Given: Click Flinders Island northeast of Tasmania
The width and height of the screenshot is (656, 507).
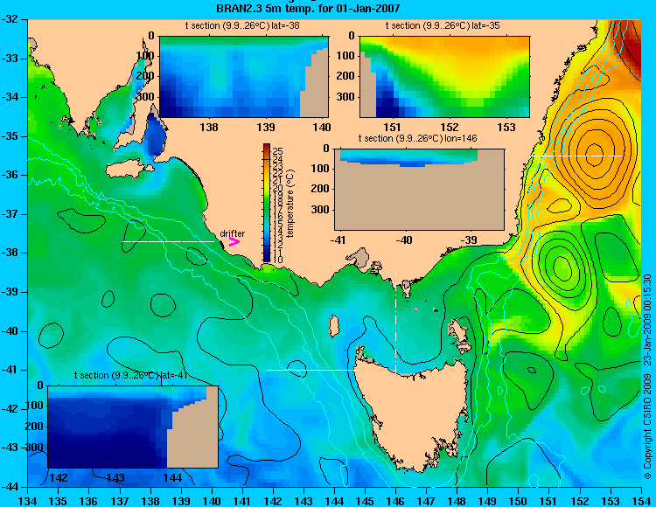Looking at the screenshot, I should click(459, 330).
